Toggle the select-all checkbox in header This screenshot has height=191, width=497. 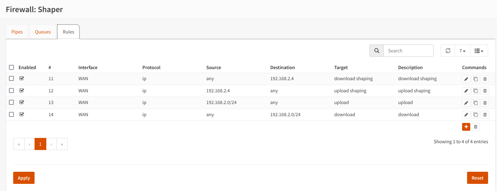coord(11,67)
